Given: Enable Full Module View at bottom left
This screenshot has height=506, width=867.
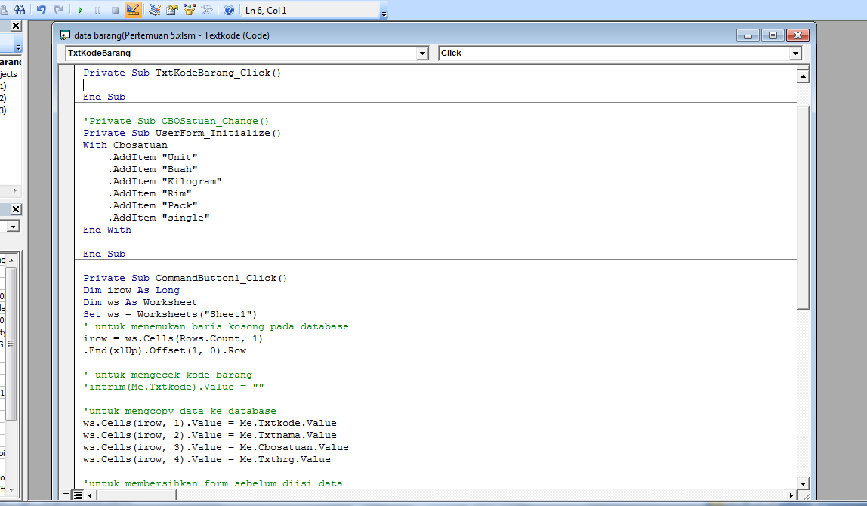Looking at the screenshot, I should pyautogui.click(x=78, y=495).
